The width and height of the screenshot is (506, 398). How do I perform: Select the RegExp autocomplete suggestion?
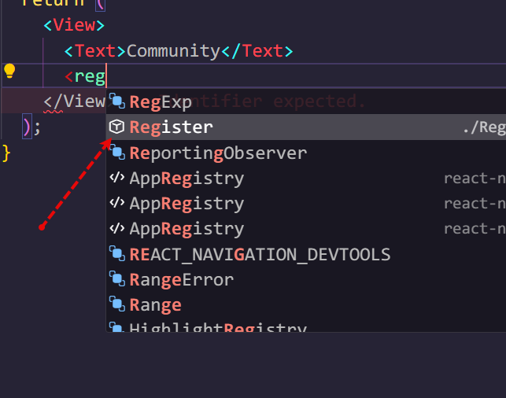(161, 101)
